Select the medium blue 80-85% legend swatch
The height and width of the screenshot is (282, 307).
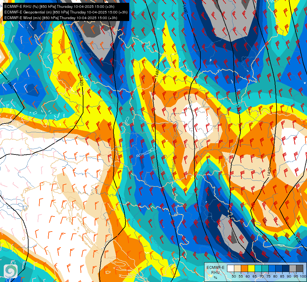click(279, 269)
